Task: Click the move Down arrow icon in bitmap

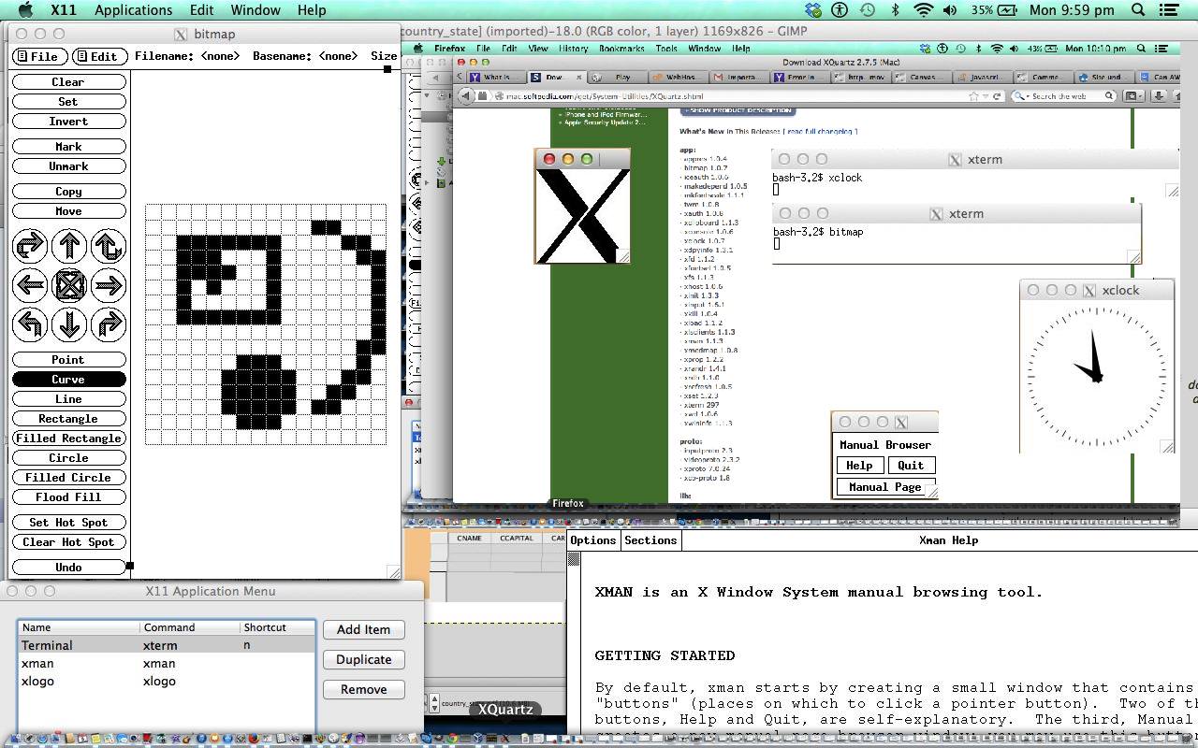Action: pyautogui.click(x=69, y=324)
